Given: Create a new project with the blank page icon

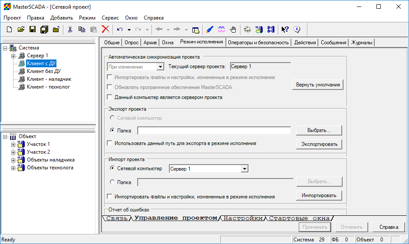Looking at the screenshot, I should pos(10,29).
